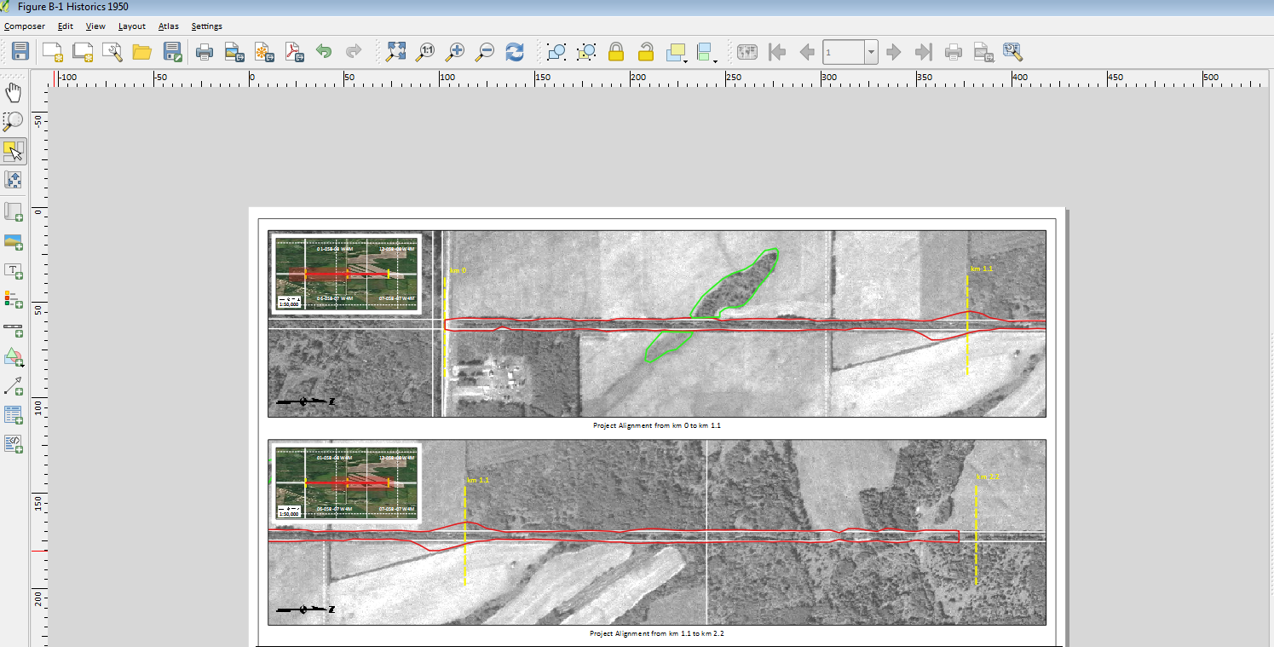The image size is (1274, 647).
Task: Choose the Add HTML frame tool
Action: tap(14, 445)
